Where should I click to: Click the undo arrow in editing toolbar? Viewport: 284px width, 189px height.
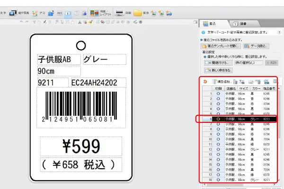(x=21, y=22)
